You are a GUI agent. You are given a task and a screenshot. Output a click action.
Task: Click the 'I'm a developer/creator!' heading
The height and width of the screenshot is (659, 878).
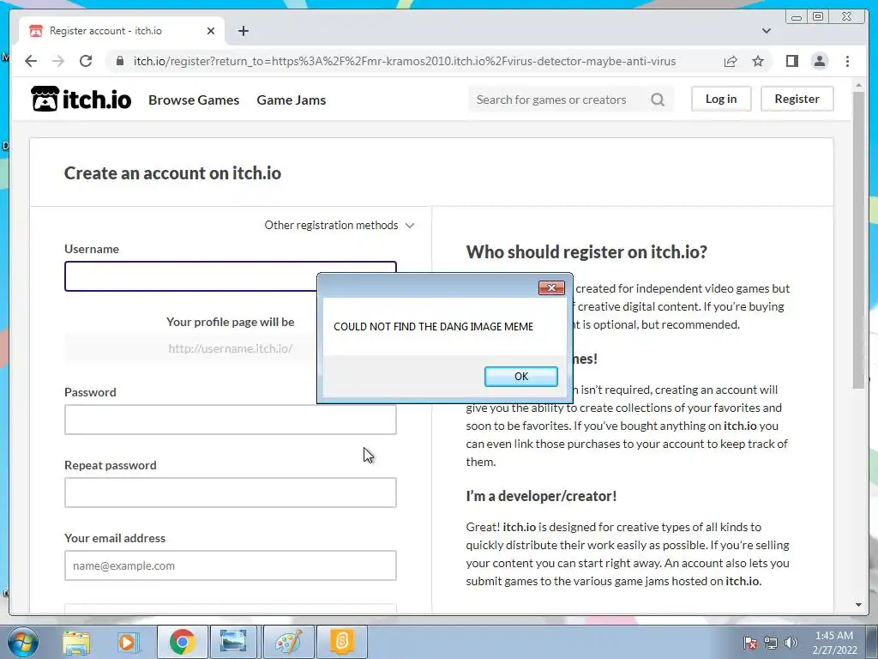[541, 497]
